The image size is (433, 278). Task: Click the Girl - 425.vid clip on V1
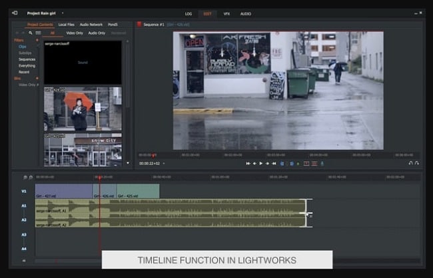click(x=137, y=192)
